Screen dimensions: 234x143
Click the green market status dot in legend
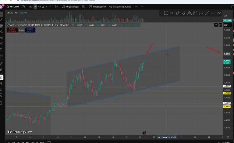point(73,25)
